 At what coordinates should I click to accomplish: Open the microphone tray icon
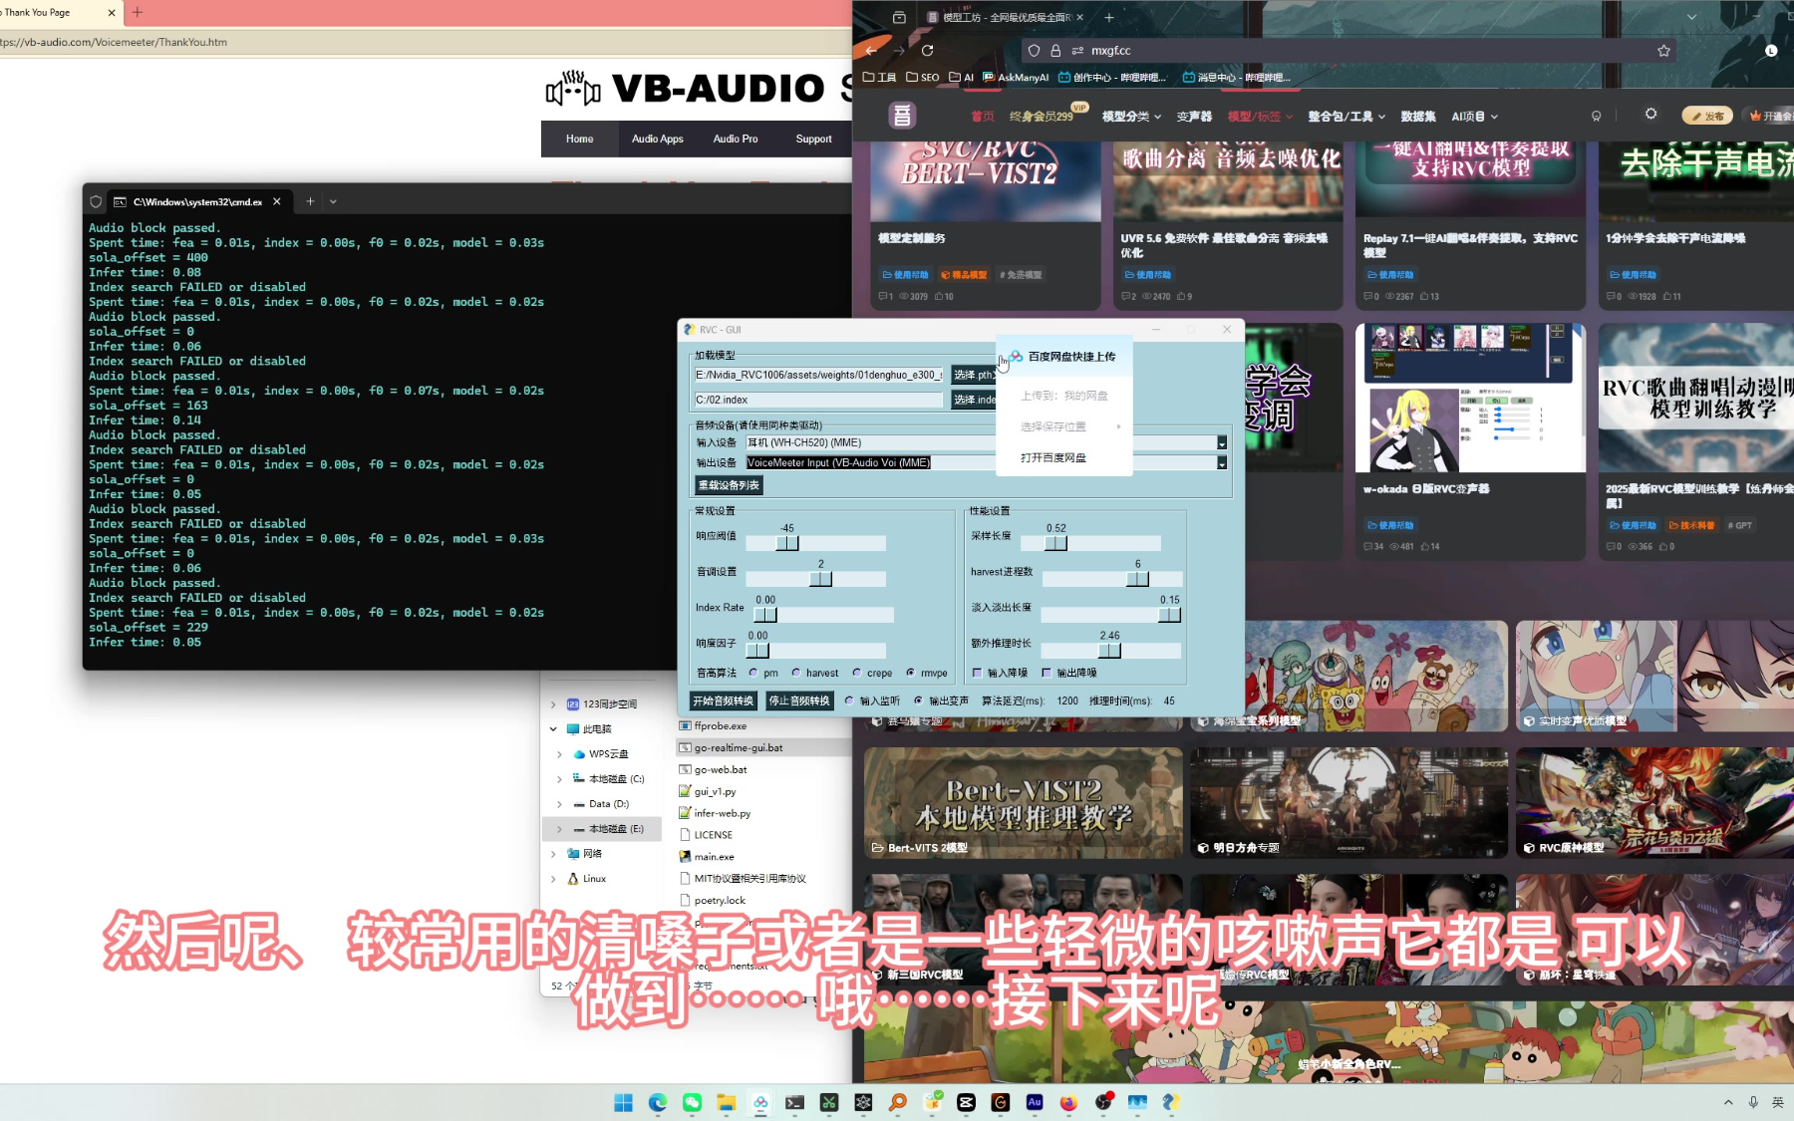[x=1753, y=1102]
